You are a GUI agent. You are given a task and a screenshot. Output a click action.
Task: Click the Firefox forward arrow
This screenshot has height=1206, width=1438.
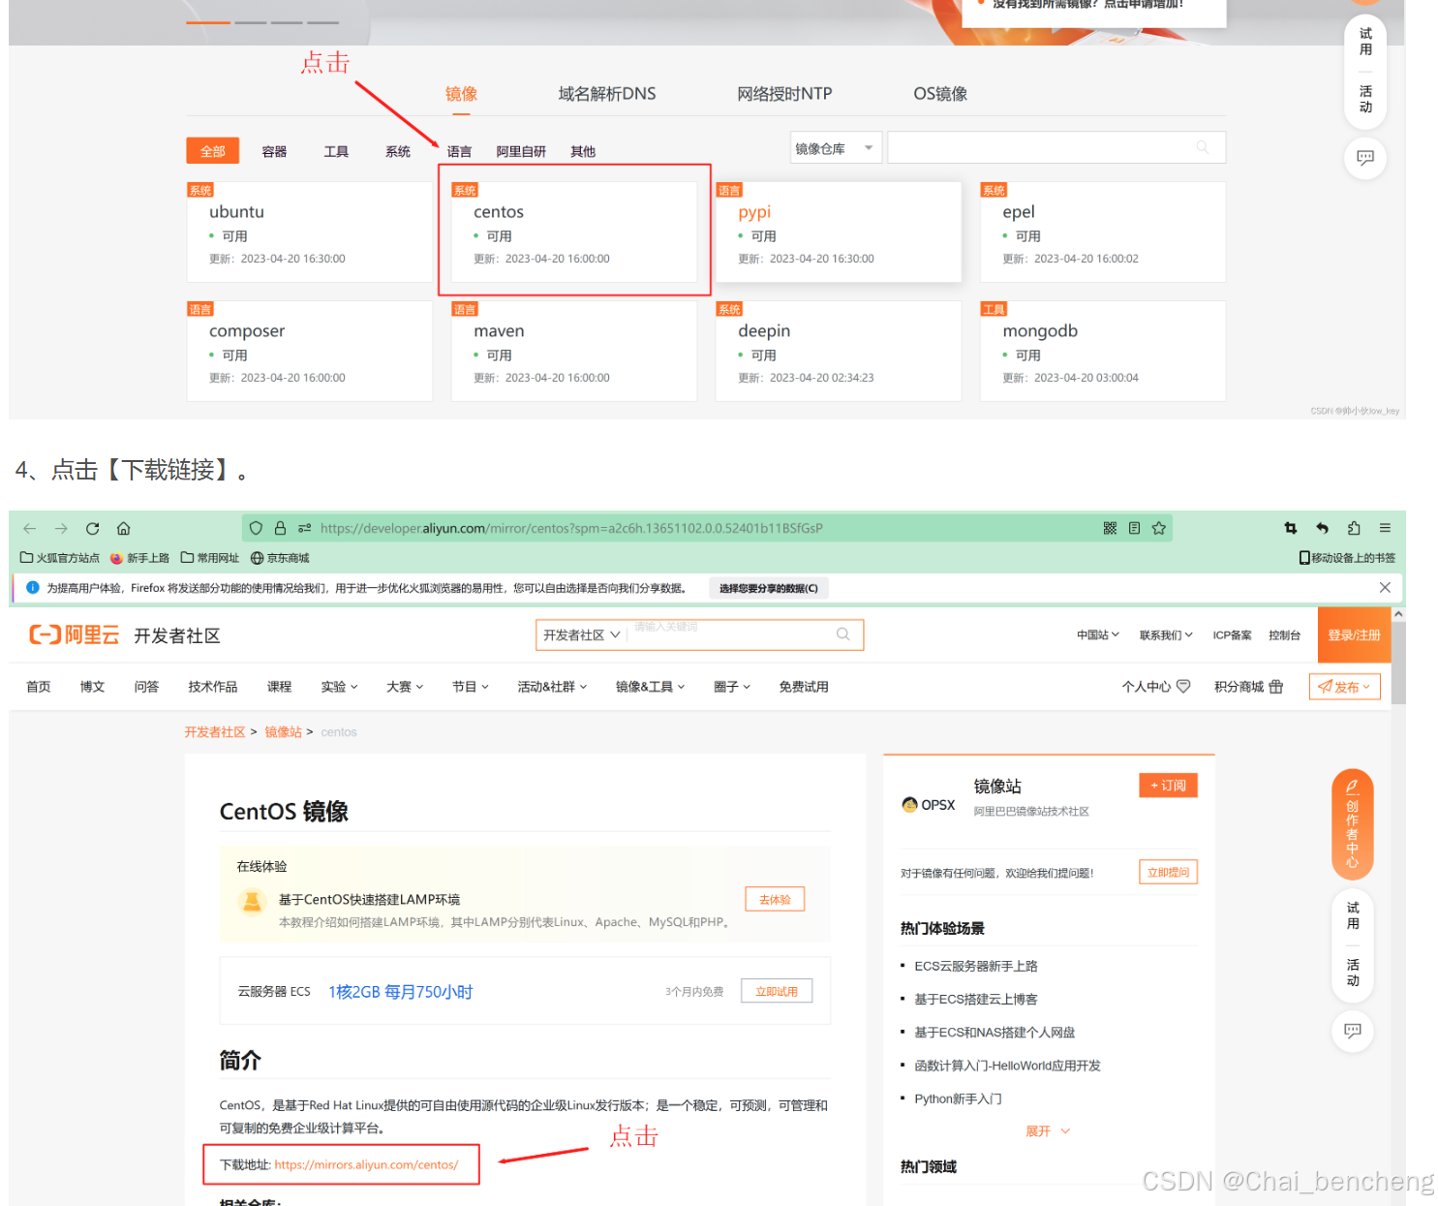point(61,528)
